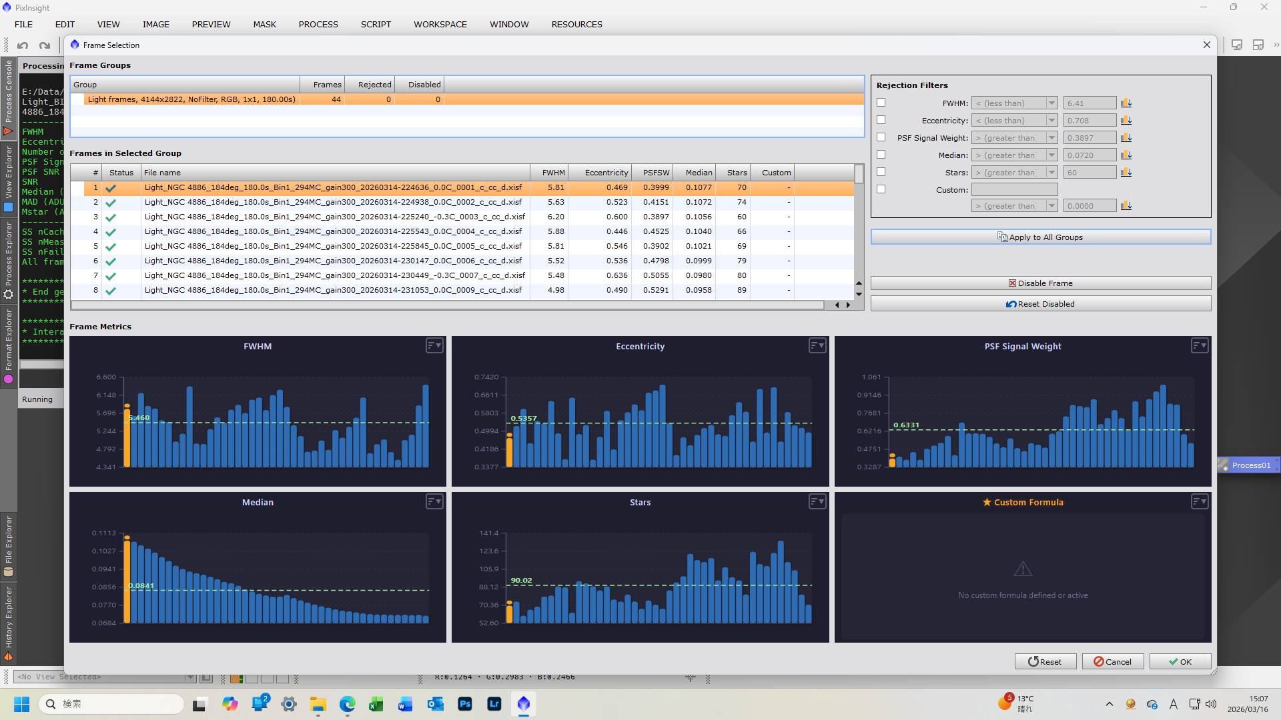
Task: Click the Eccentricity filter chart icon
Action: pos(1126,121)
